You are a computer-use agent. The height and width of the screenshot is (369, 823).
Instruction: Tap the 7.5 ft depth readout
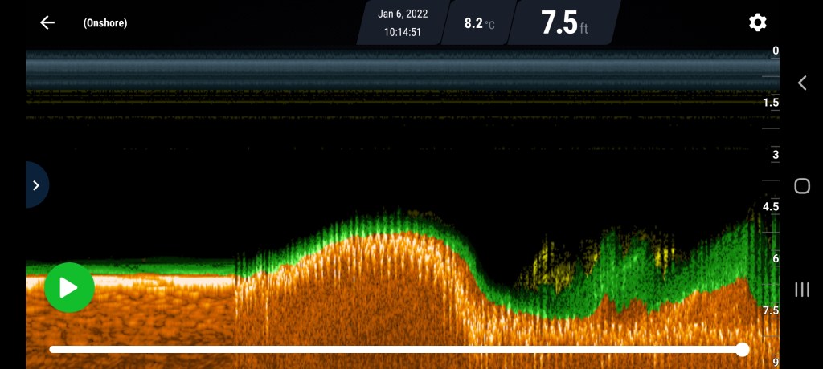point(563,22)
